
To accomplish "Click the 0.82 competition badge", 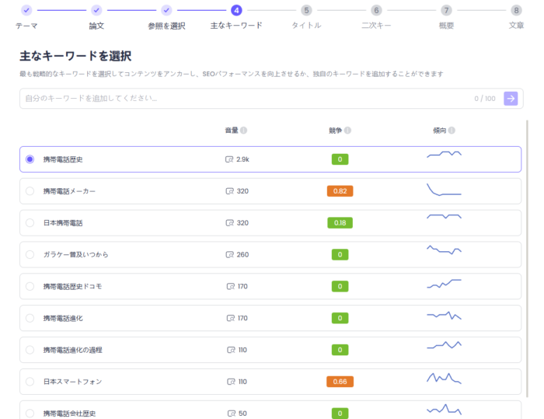I will (340, 191).
